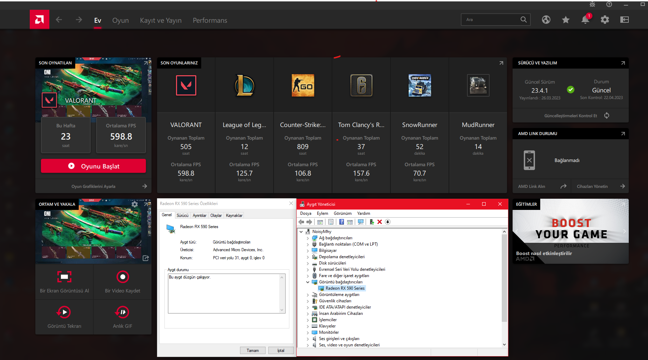Expand Ağ bağdaştırıcıları node
648x360 pixels.
[308, 238]
